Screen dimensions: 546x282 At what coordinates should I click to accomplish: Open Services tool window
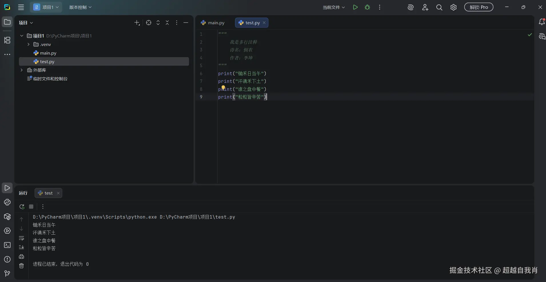pos(7,231)
